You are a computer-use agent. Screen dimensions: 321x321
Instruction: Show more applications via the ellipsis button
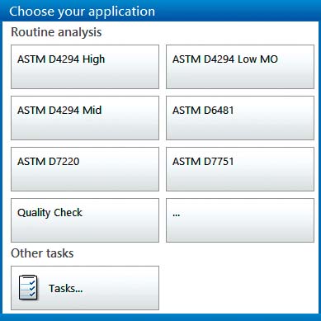tap(240, 220)
